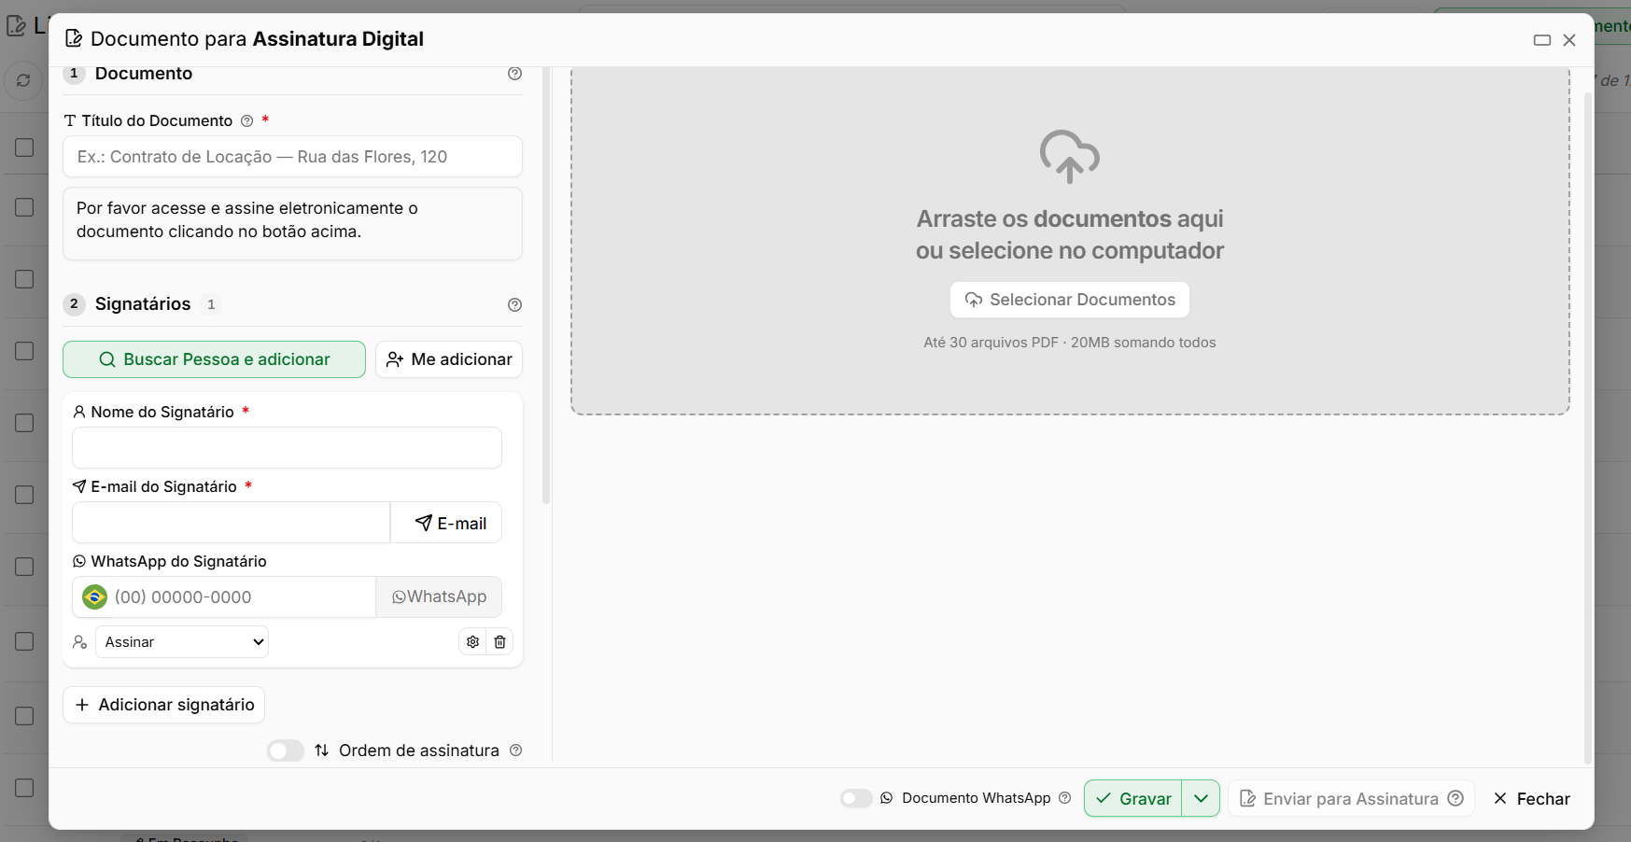The height and width of the screenshot is (842, 1631).
Task: Click the signers count badge 1
Action: pos(211,304)
